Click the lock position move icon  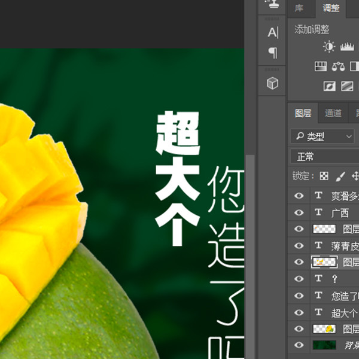(x=355, y=176)
